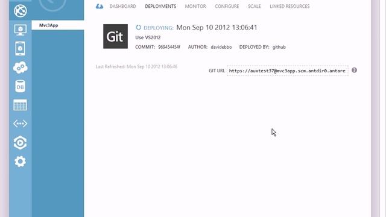
Task: Switch to the Dashboard tab
Action: (123, 7)
